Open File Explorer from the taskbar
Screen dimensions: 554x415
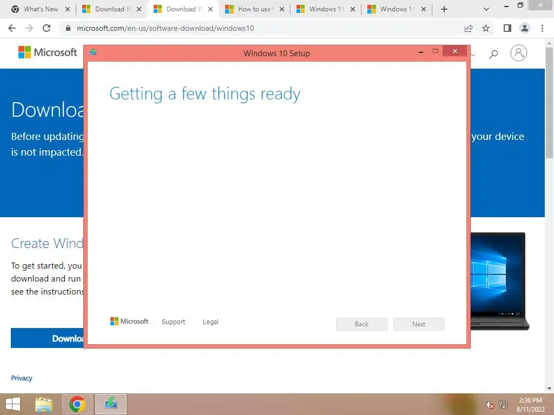click(x=44, y=404)
